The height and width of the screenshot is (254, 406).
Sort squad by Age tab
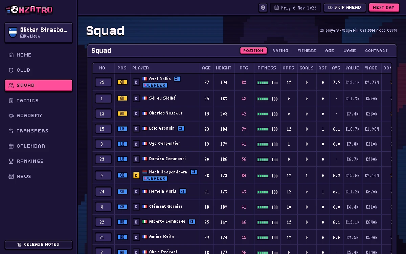tap(330, 51)
